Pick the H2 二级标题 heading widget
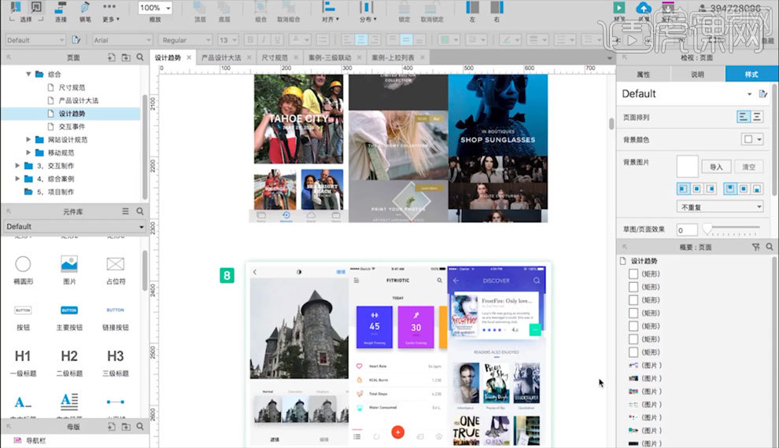Viewport: 779px width, 448px height. pyautogui.click(x=69, y=363)
